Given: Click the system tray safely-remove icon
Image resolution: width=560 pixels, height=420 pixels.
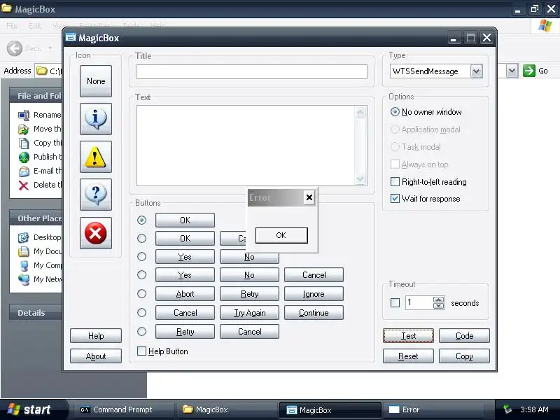Looking at the screenshot, I should pos(507,409).
